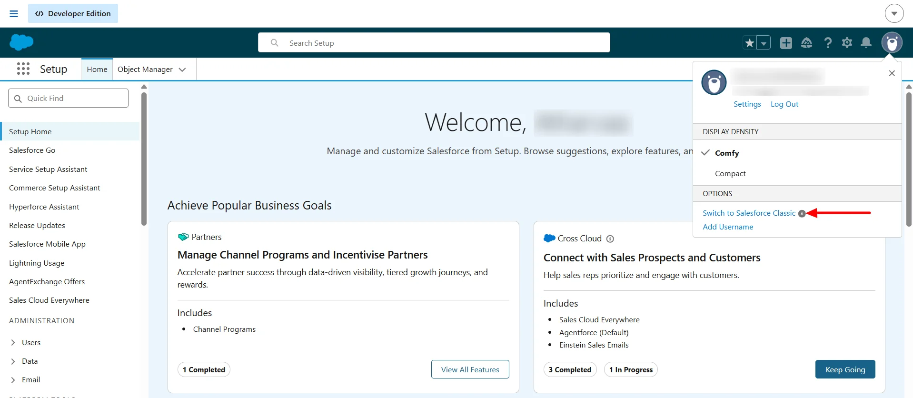Image resolution: width=913 pixels, height=398 pixels.
Task: Click the Developer Edition button
Action: pyautogui.click(x=73, y=13)
